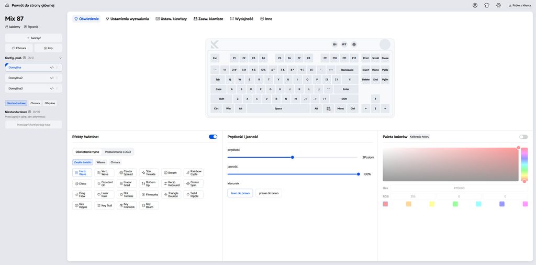Viewport: 536px width, 265px height.
Task: Click the Backspace key on keyboard preview
Action: pos(348,70)
